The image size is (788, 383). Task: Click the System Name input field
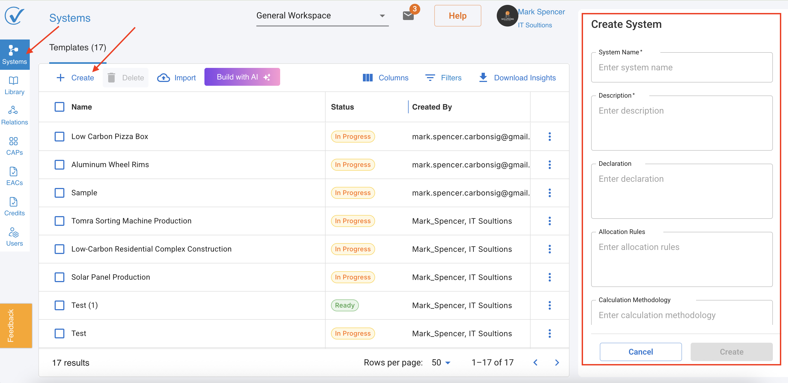[x=681, y=67]
